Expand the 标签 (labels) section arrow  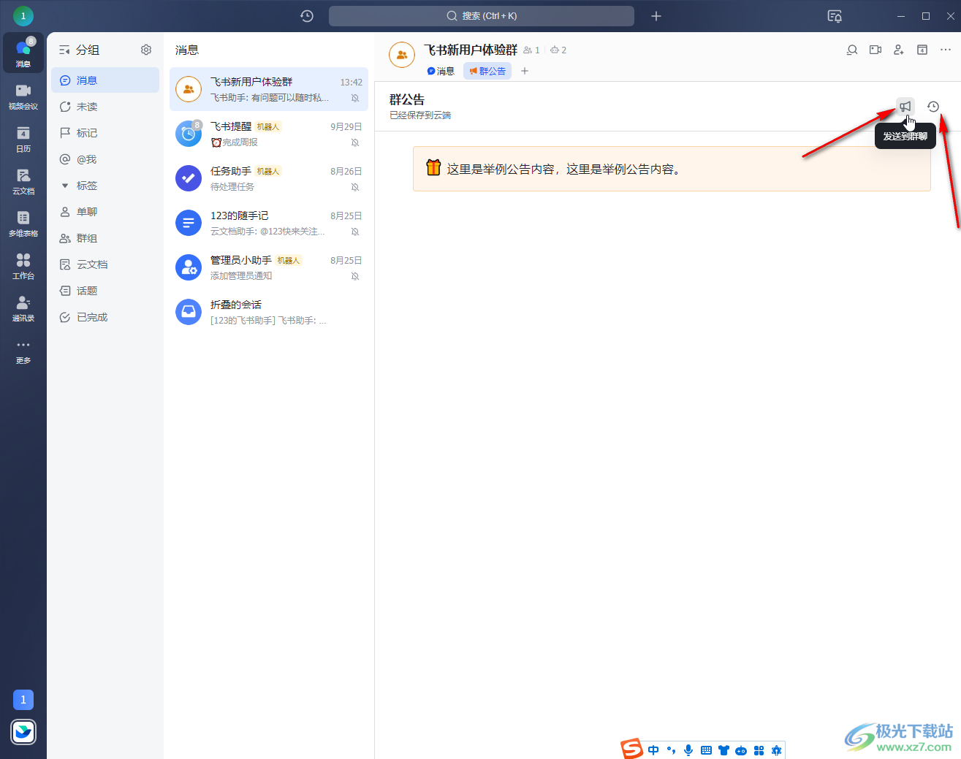[65, 186]
